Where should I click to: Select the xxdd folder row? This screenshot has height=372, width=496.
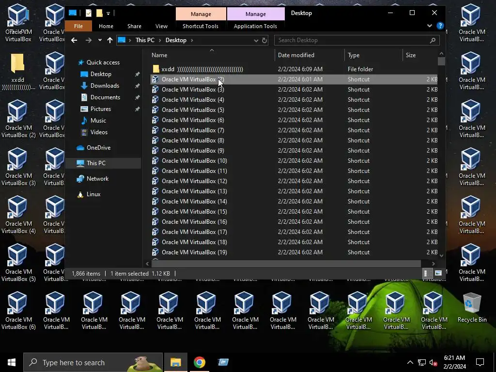(x=294, y=69)
